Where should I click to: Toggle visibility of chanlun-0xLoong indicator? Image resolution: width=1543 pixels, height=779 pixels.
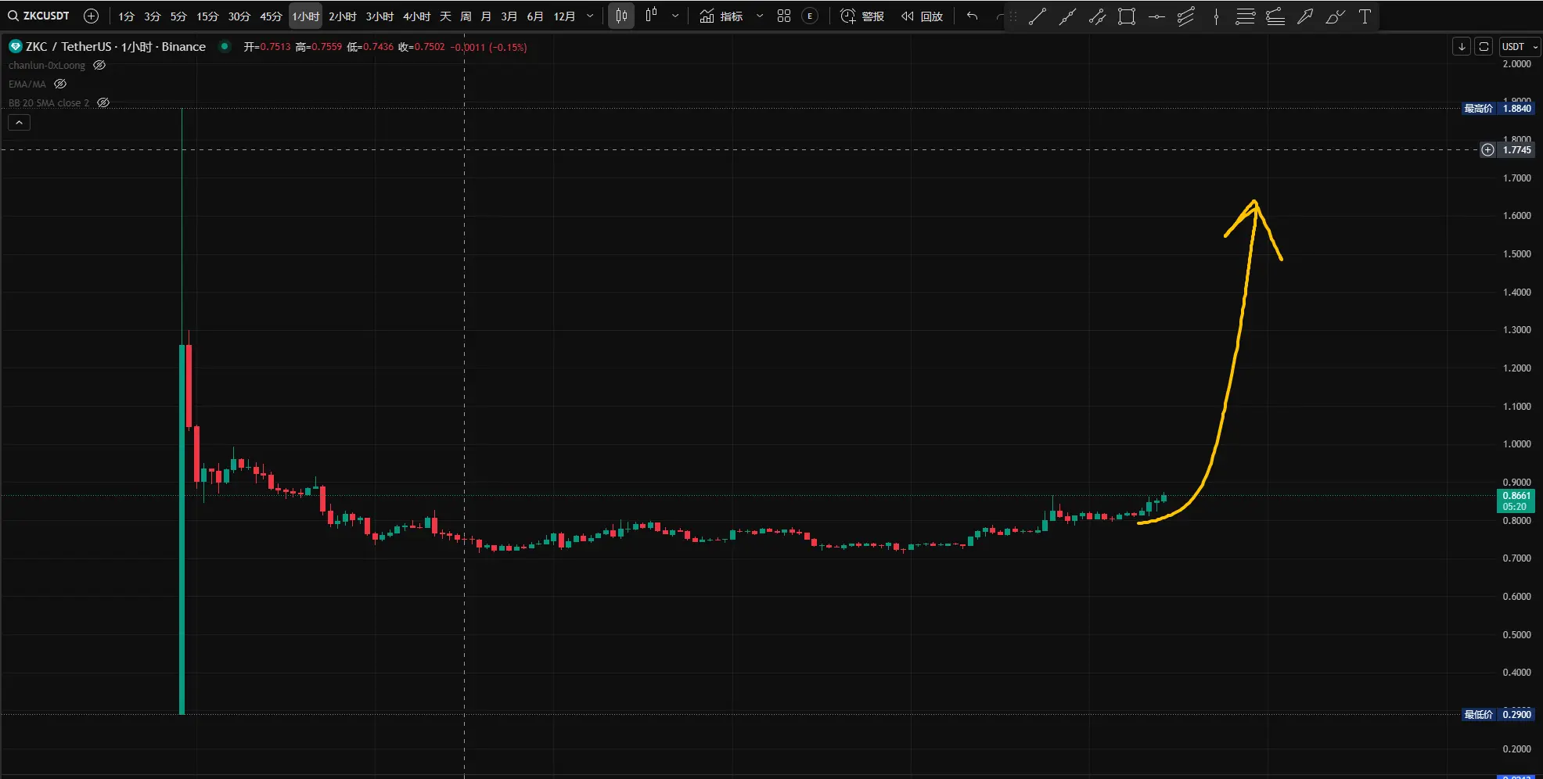pos(99,65)
